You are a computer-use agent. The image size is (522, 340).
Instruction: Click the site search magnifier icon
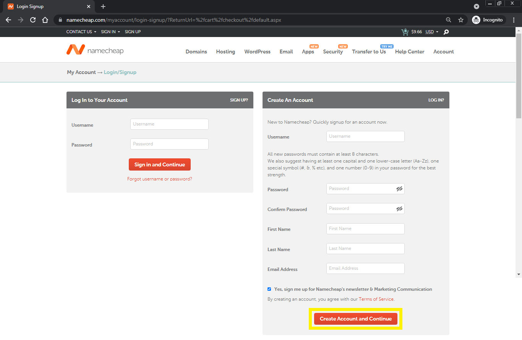click(446, 32)
